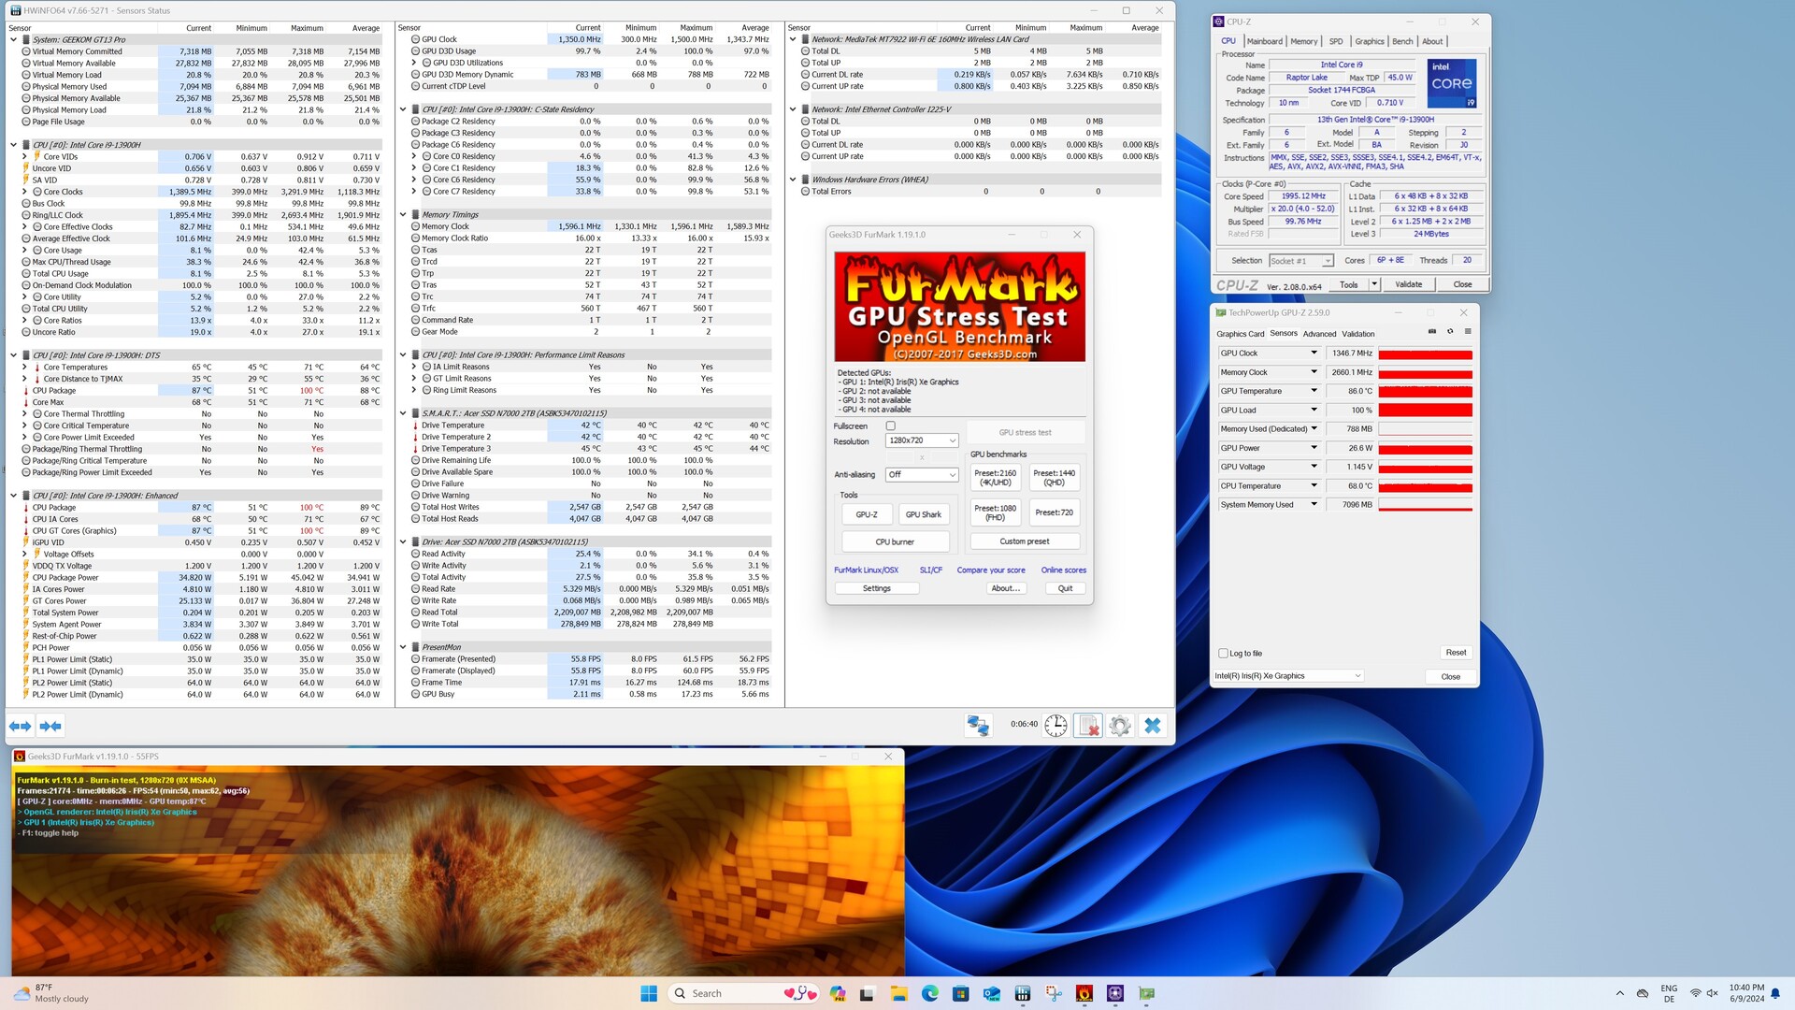Open the GPU Clock sensor dropdown in GPU-Z

click(x=1314, y=353)
